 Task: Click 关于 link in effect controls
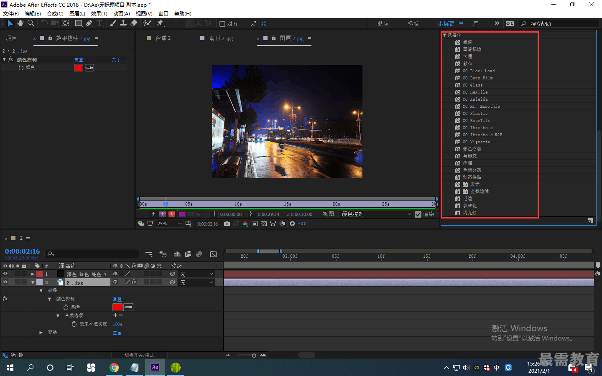click(x=119, y=60)
